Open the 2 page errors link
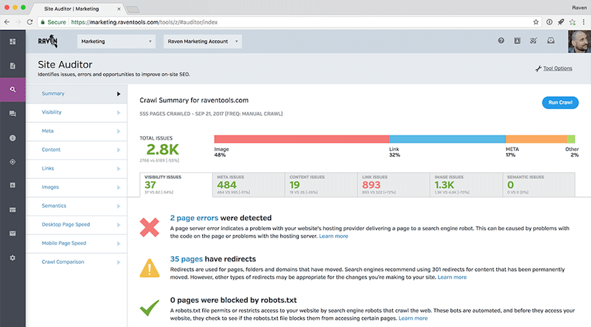 click(x=194, y=218)
